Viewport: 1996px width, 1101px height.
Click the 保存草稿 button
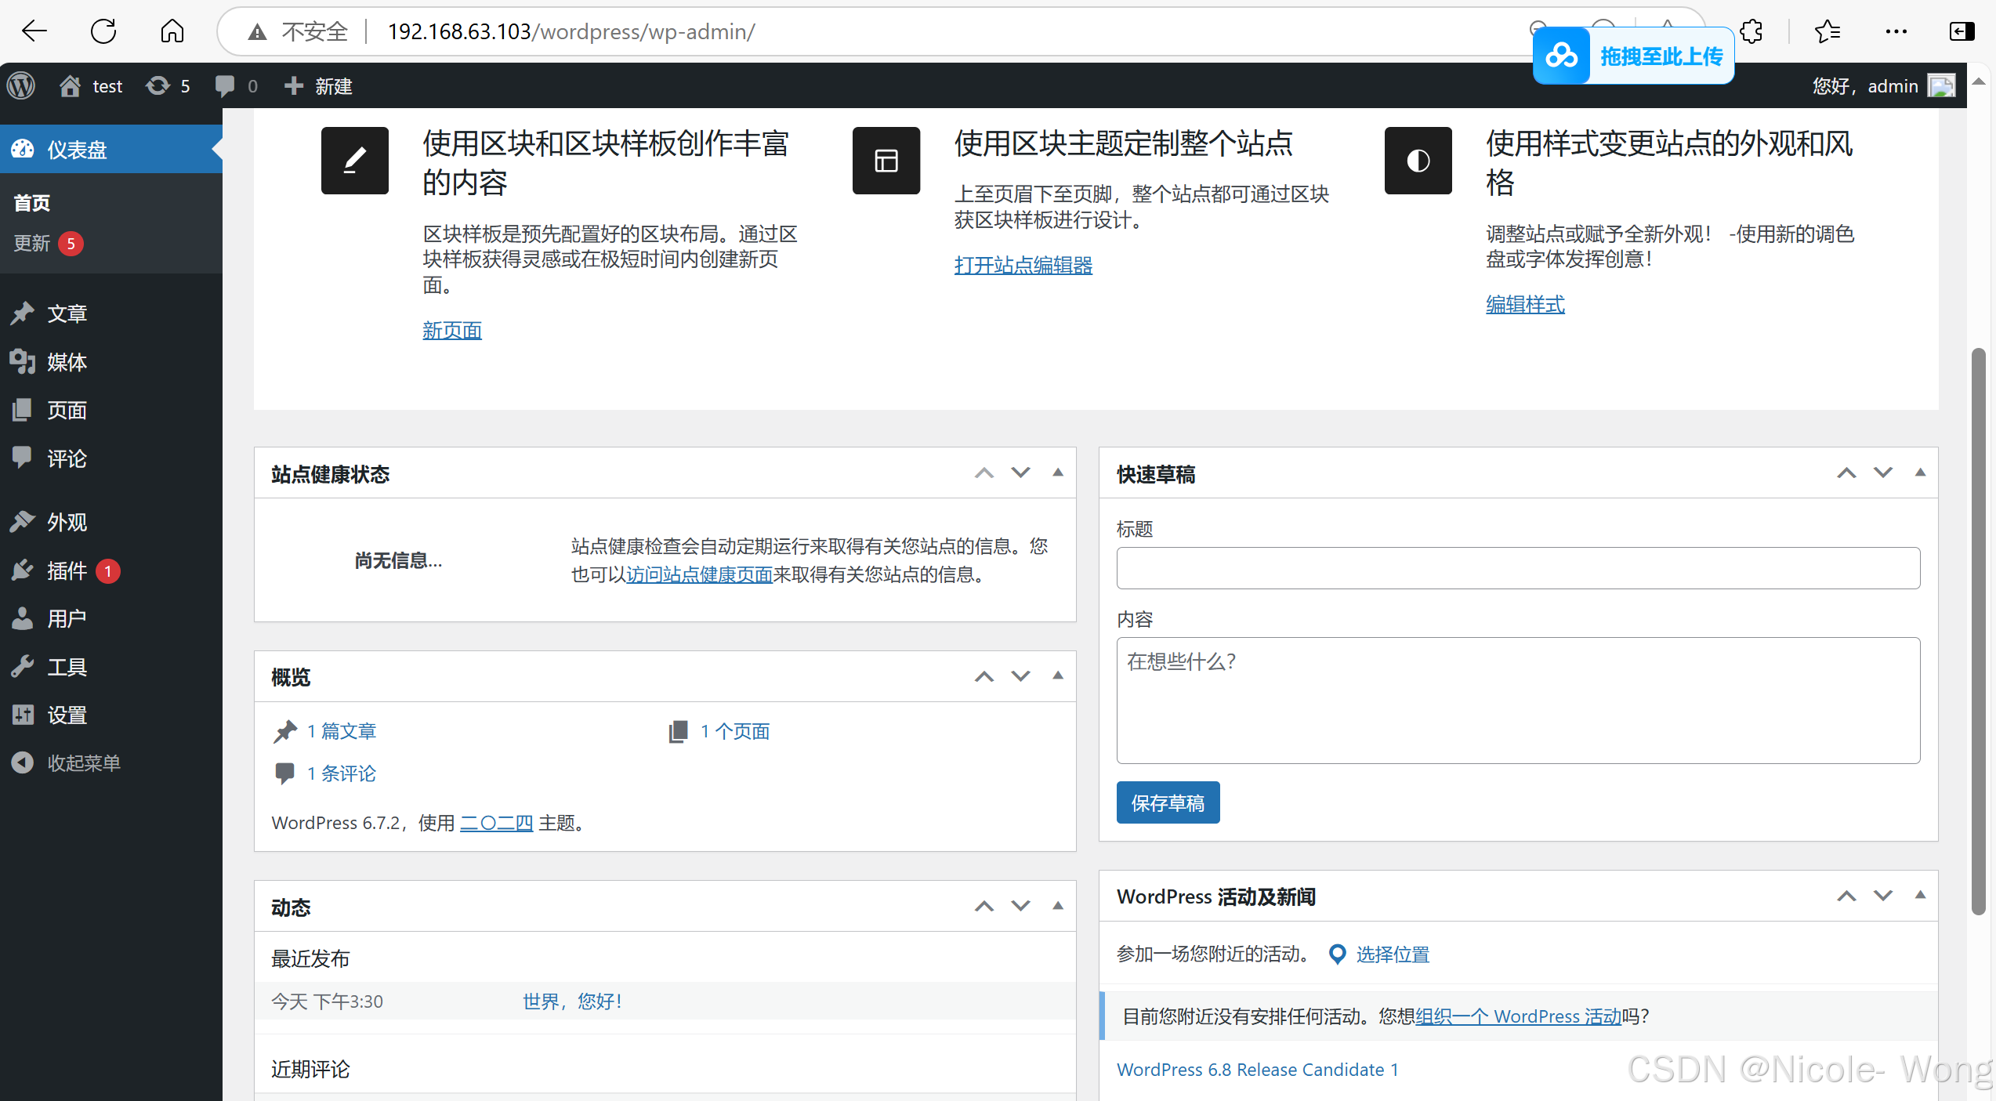coord(1168,802)
